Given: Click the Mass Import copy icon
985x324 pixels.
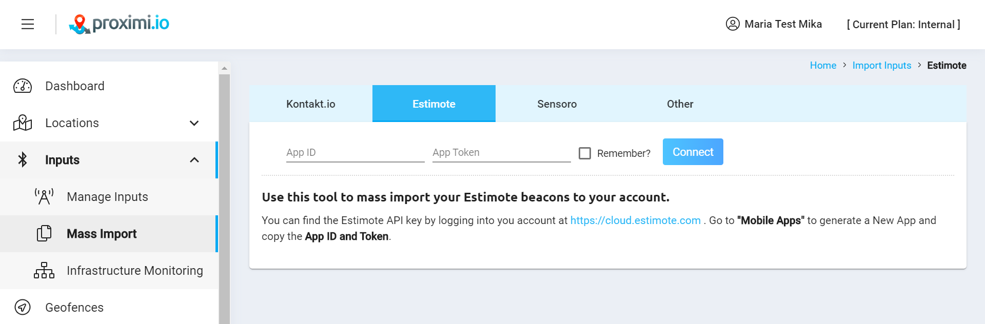Looking at the screenshot, I should click(44, 234).
